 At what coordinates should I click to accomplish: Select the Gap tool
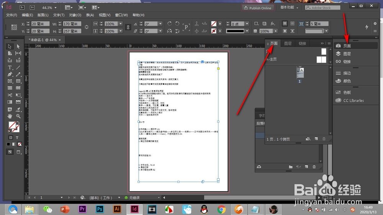[x=18, y=53]
